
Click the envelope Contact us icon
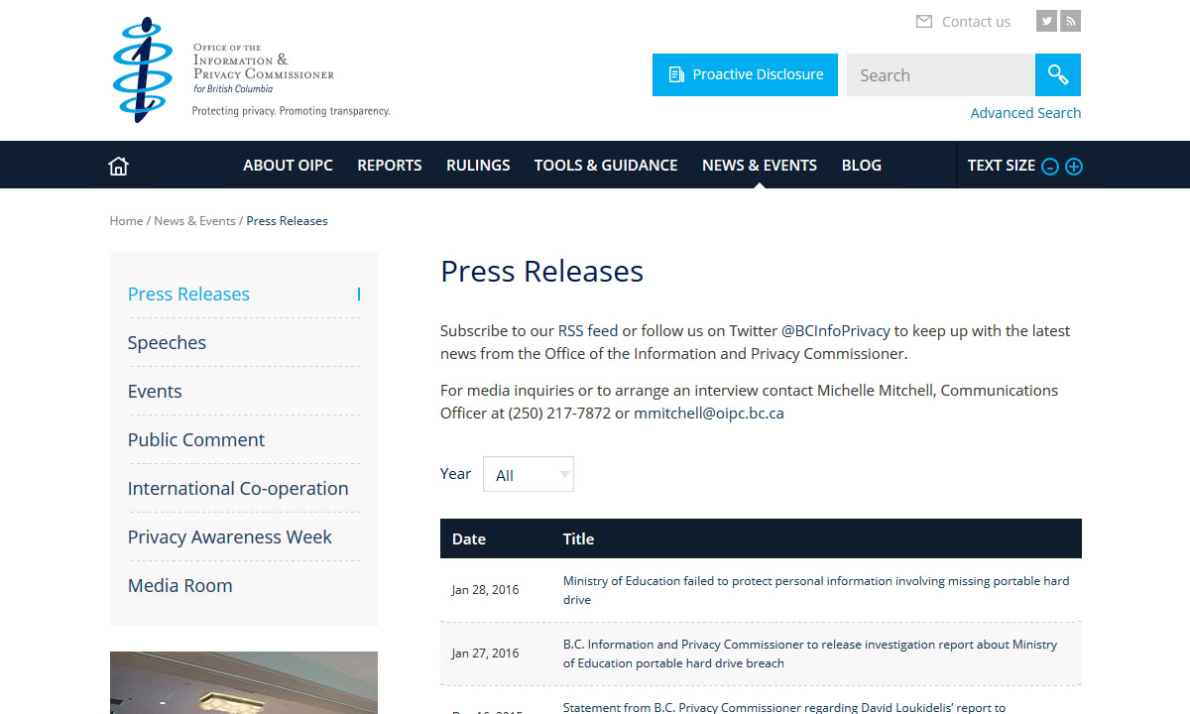coord(924,22)
